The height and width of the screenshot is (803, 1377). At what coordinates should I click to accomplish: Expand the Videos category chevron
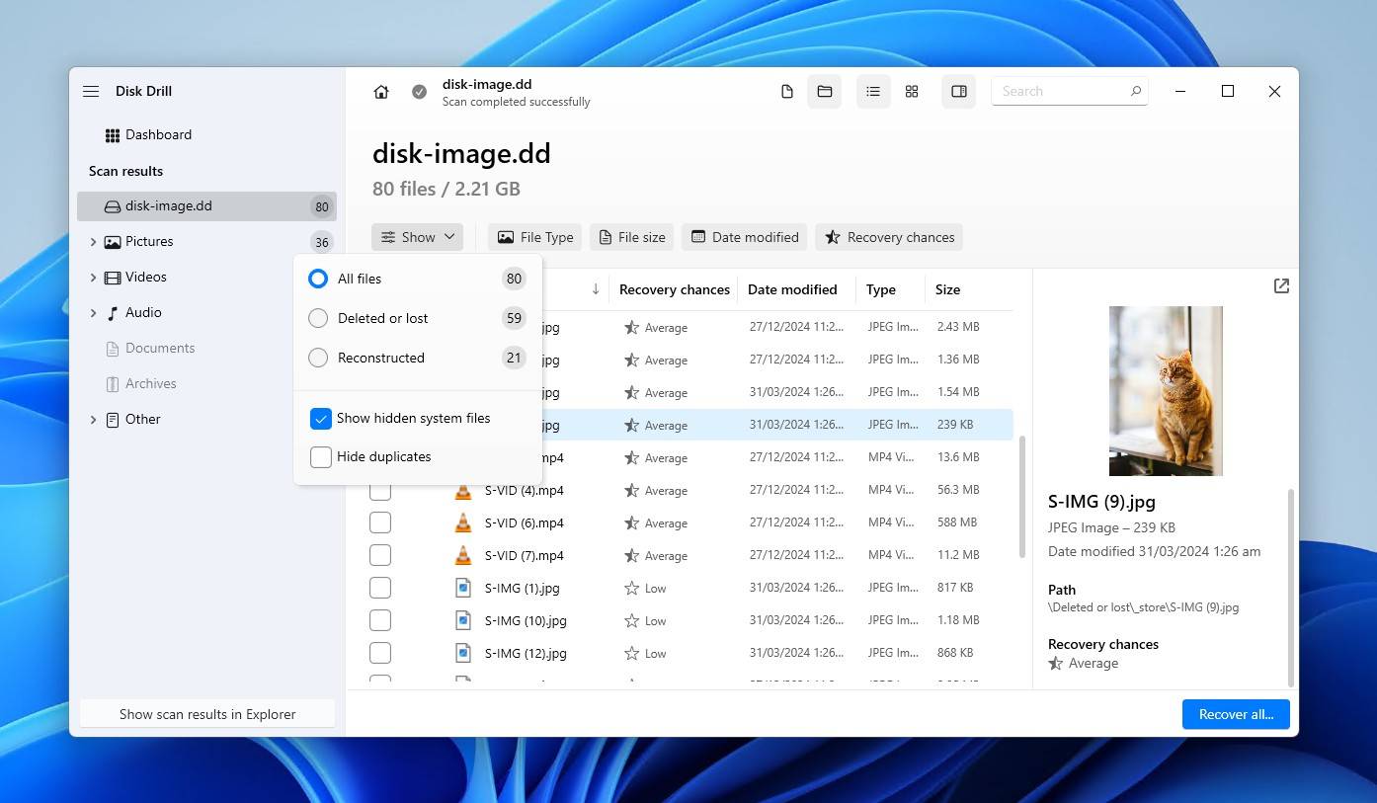point(93,278)
